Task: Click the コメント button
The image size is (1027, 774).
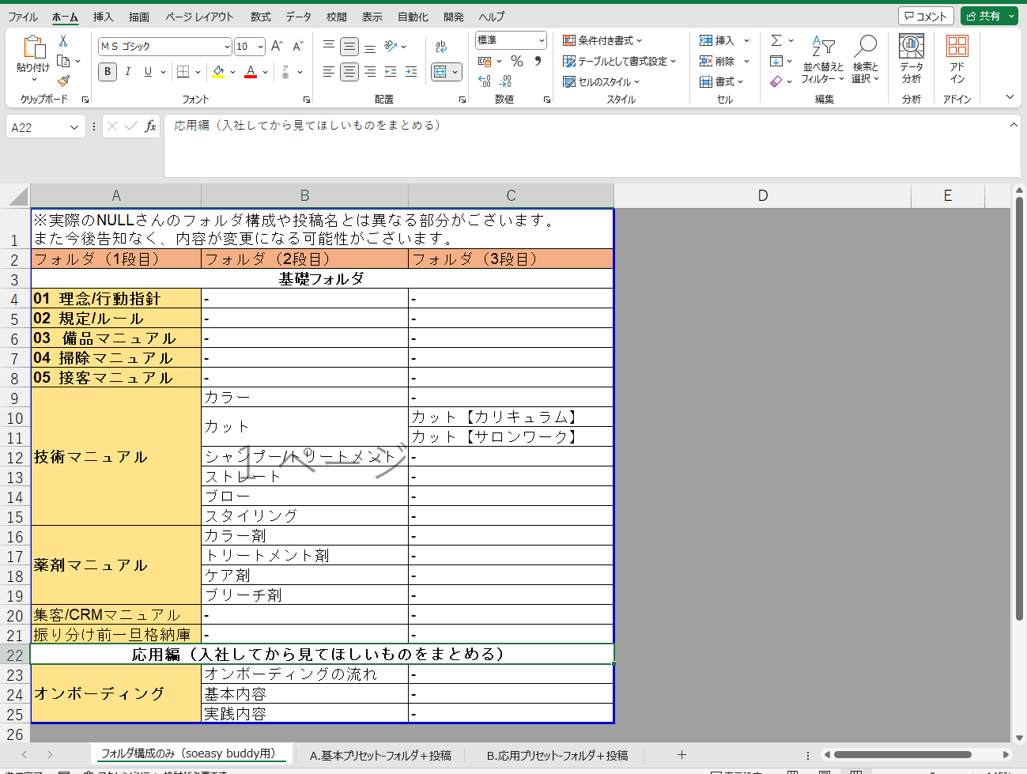Action: point(926,16)
